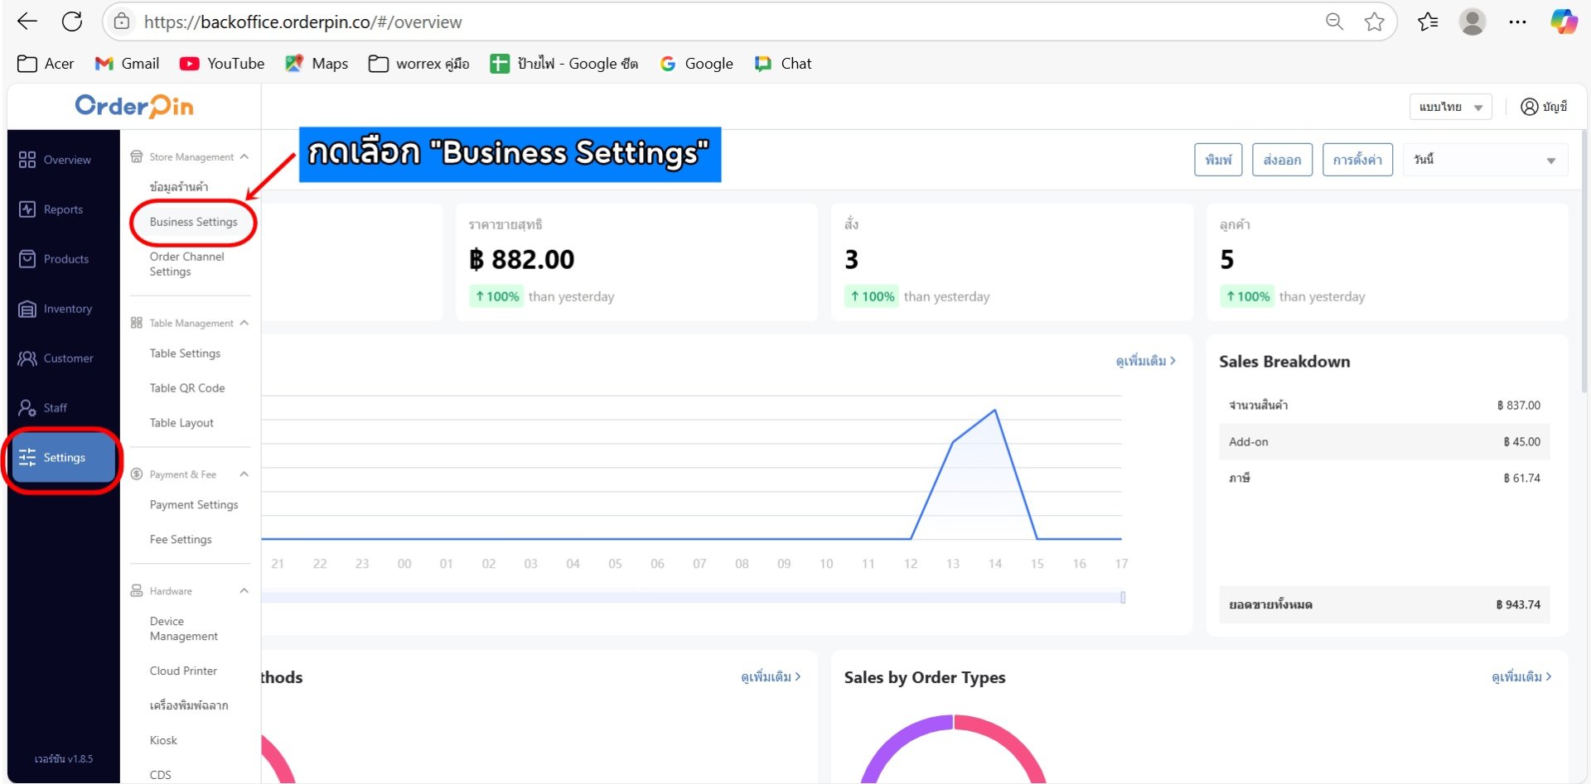
Task: Click the export button
Action: 1282,160
